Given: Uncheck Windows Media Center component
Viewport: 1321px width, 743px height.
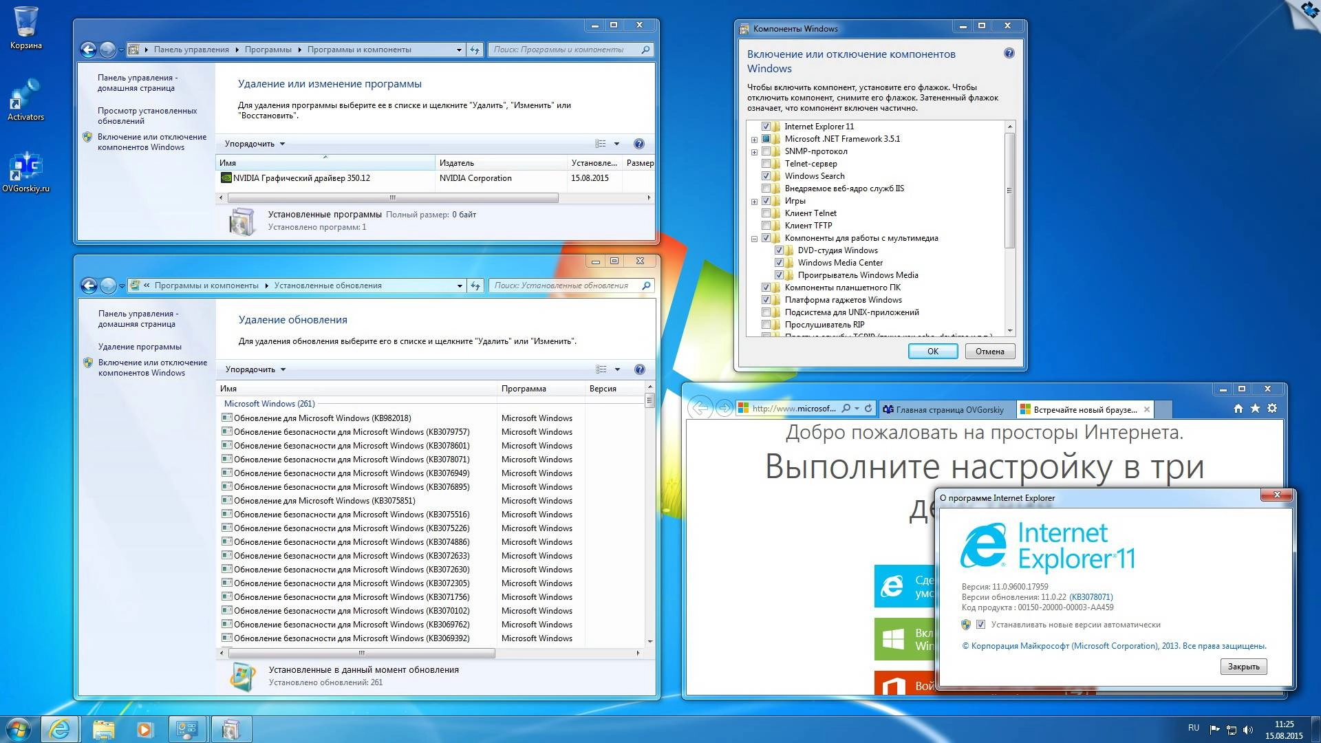Looking at the screenshot, I should pyautogui.click(x=779, y=263).
